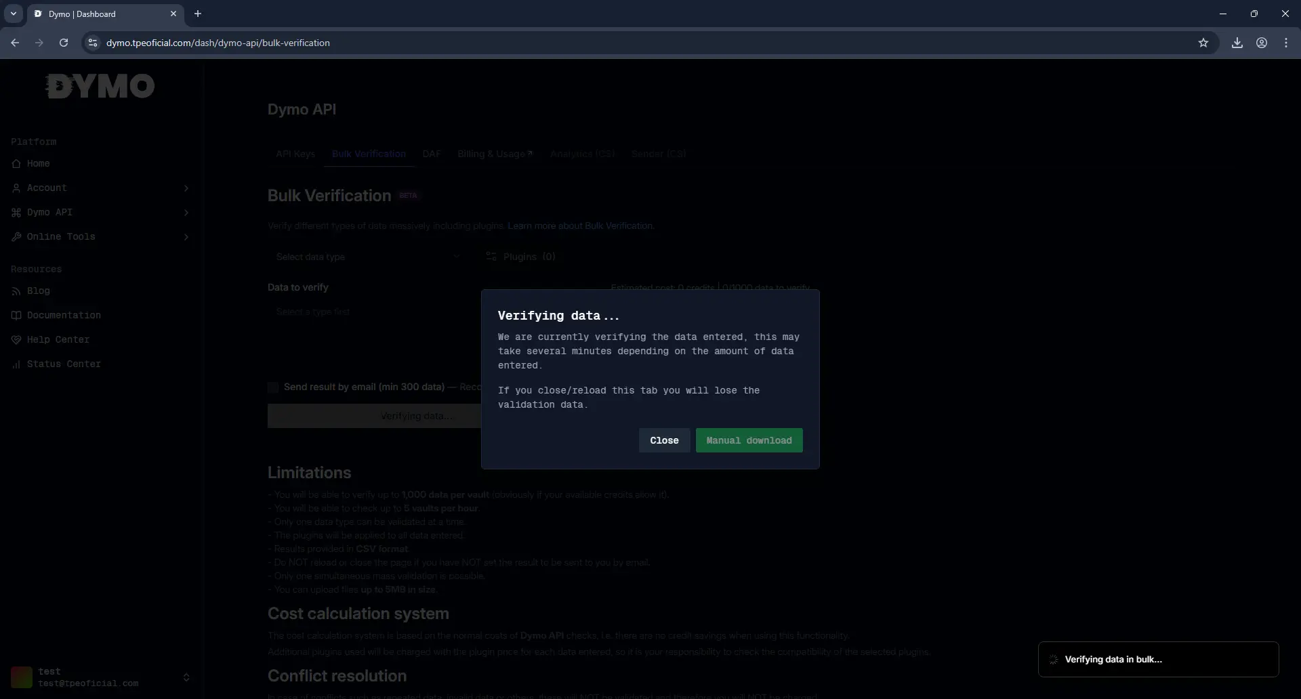The height and width of the screenshot is (699, 1301).
Task: Reload the page in browser
Action: click(x=64, y=43)
